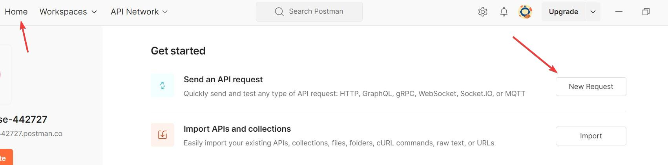
Task: Open the arrow menu beside Upgrade
Action: [x=593, y=12]
